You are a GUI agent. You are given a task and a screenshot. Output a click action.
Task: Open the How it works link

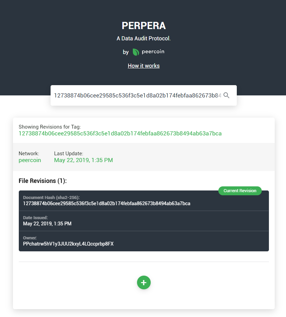(144, 66)
